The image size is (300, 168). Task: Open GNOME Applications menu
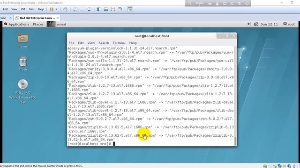tap(19, 24)
